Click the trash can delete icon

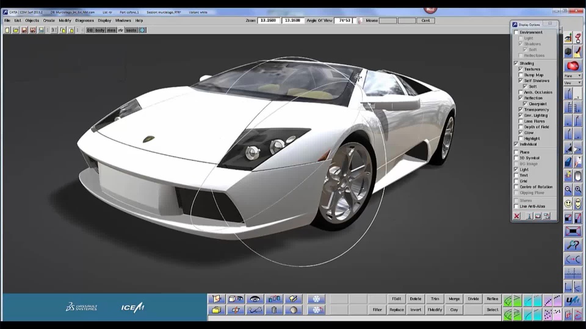pyautogui.click(x=274, y=310)
